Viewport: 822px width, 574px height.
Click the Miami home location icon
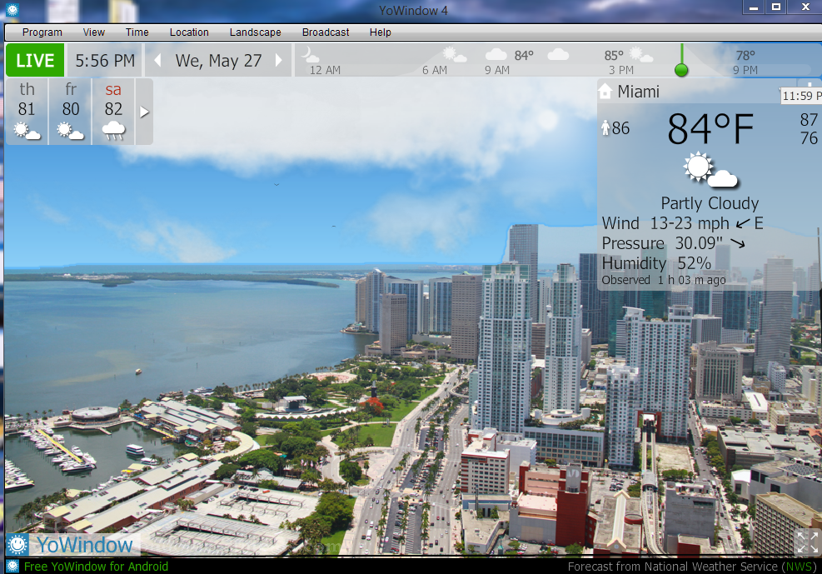(x=605, y=92)
